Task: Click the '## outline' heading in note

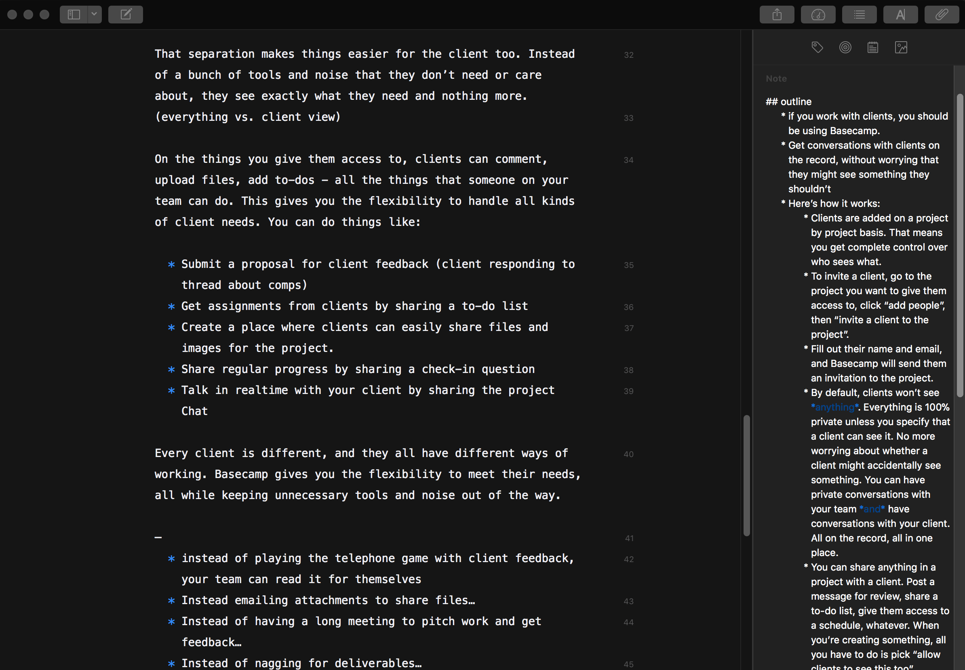Action: click(x=788, y=101)
